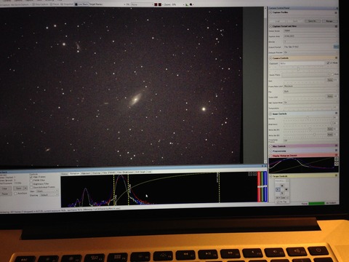Click the scope move right arrow
Screen dimensions: 349x262
286,189
